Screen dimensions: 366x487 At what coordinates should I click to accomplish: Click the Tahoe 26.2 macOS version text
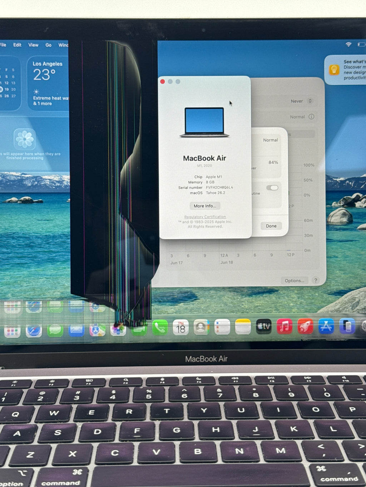coord(216,193)
